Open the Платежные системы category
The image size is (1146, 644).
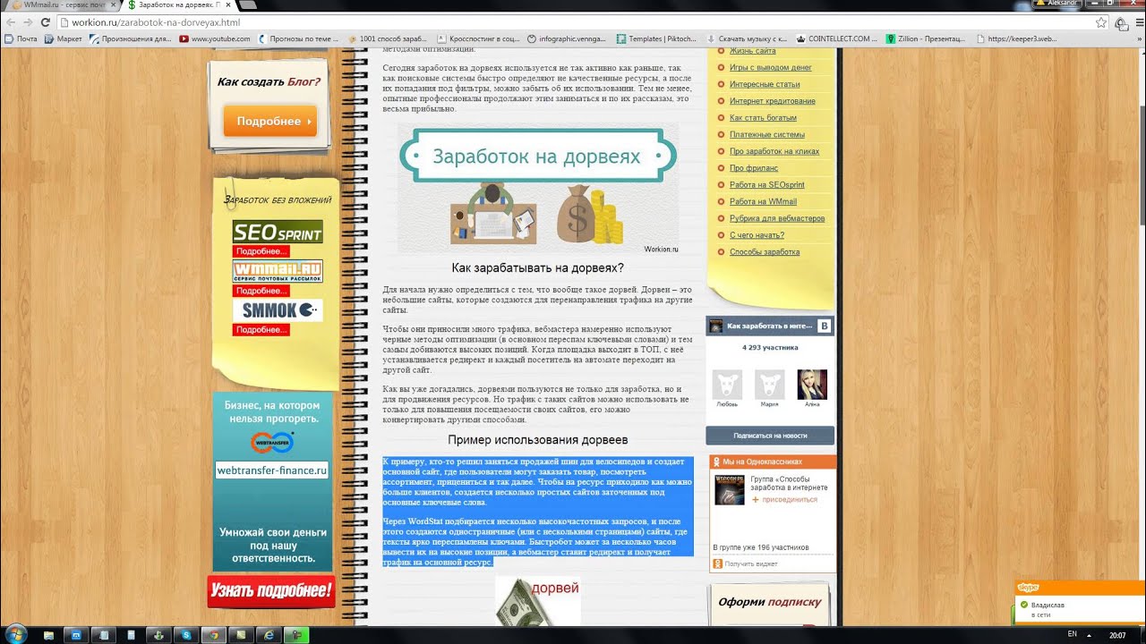coord(767,134)
